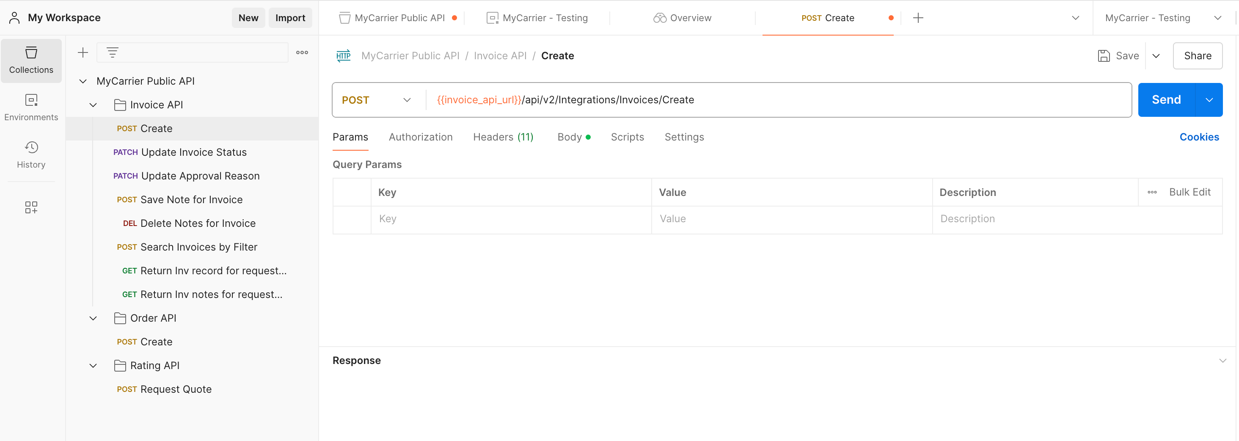Viewport: 1239px width, 441px height.
Task: Collapse the Invoice API folder chevron
Action: pos(94,105)
